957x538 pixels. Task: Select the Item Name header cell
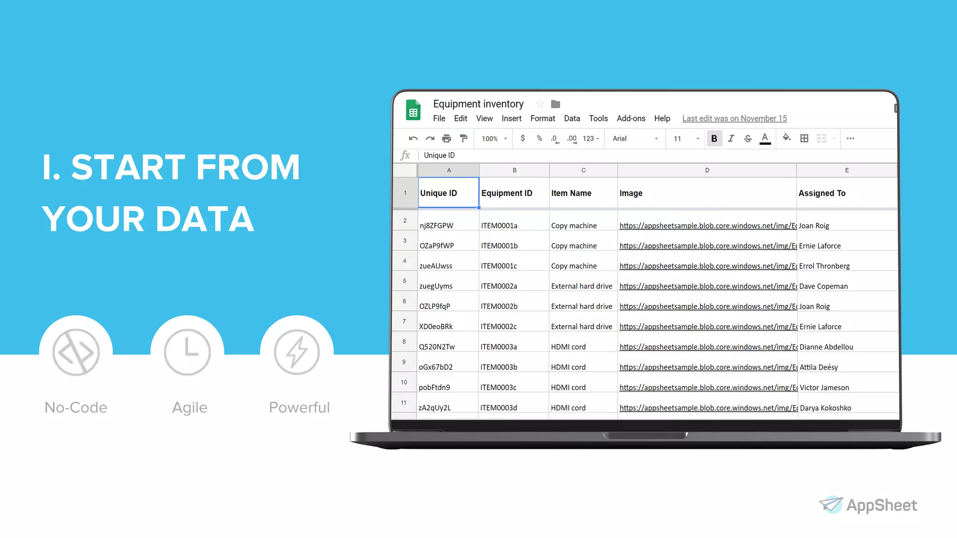(583, 193)
